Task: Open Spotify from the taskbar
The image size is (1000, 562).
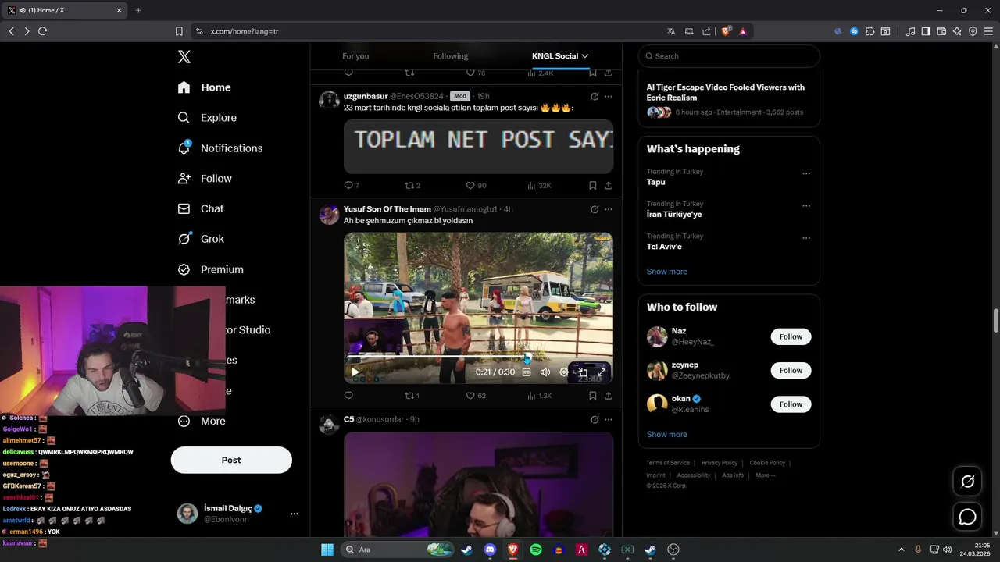Action: tap(536, 550)
